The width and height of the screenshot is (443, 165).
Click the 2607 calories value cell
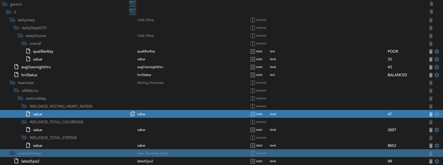click(392, 130)
